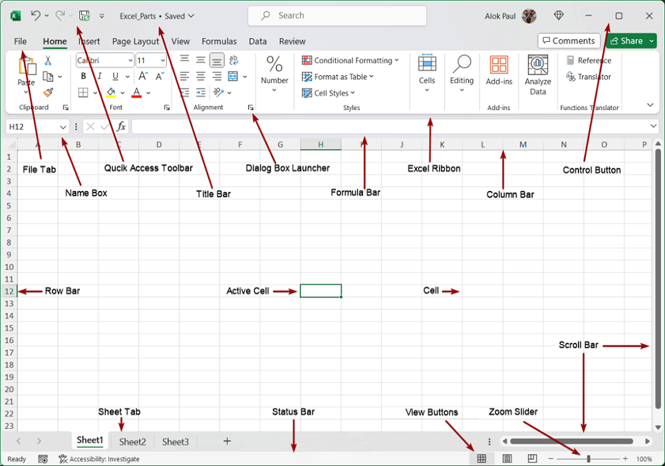Click the zoom slider handle
The image size is (665, 466).
tap(589, 459)
